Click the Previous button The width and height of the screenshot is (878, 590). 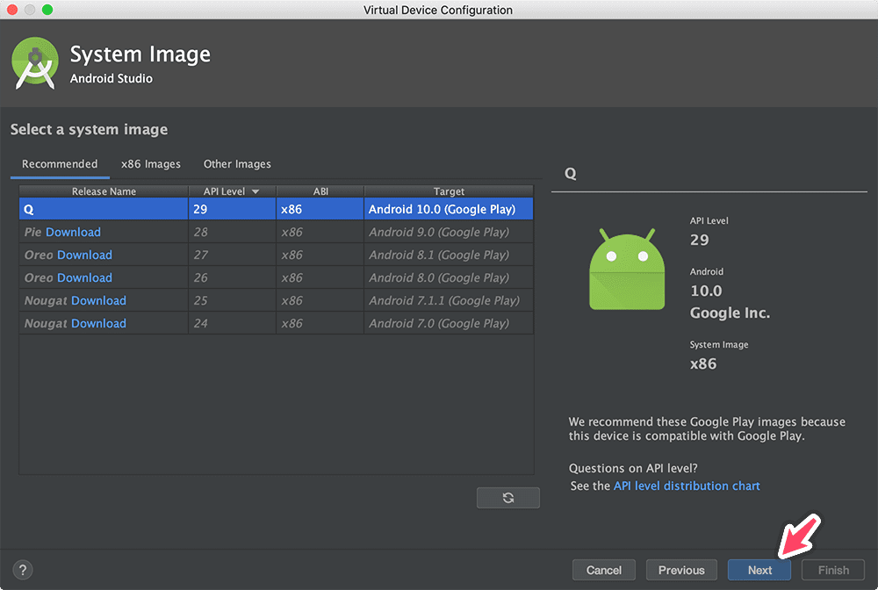point(681,570)
